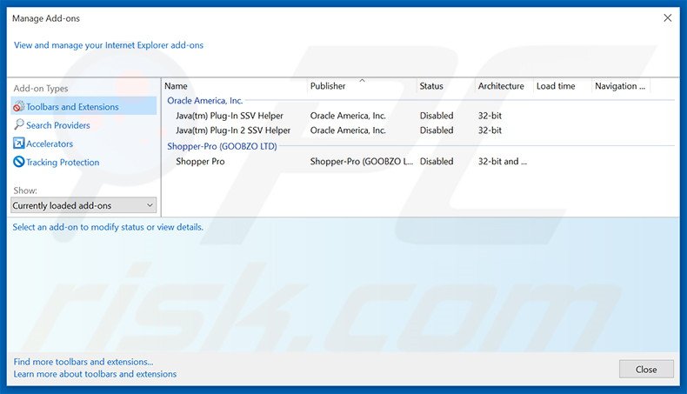Open Learn more about toolbars and extensions
The height and width of the screenshot is (394, 687).
[95, 374]
